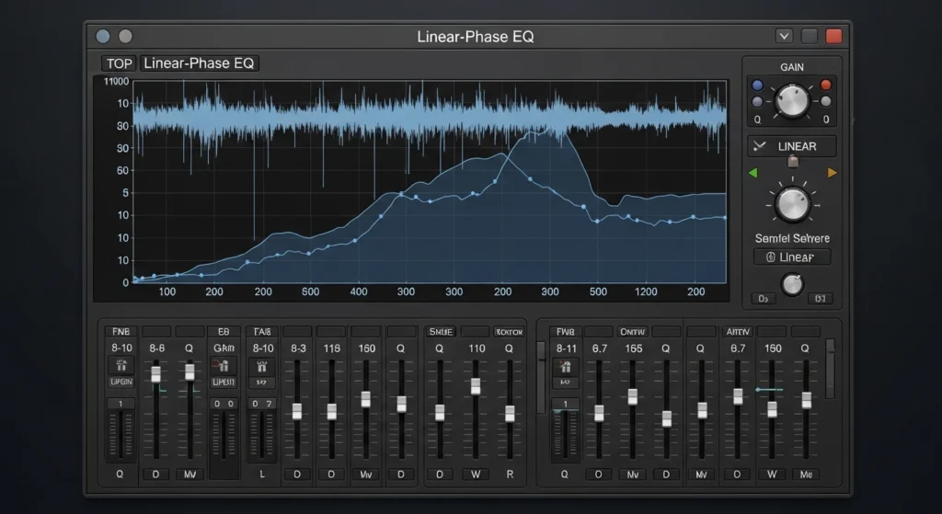Click the second gray circle in the title bar

pos(125,37)
